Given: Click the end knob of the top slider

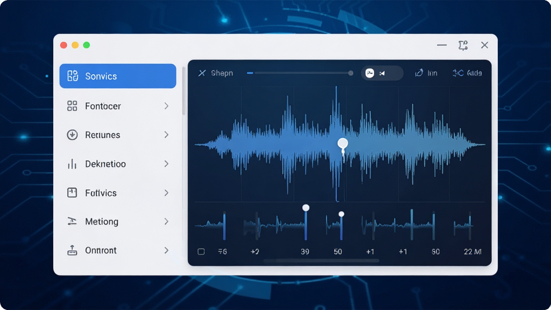Looking at the screenshot, I should click(x=350, y=73).
